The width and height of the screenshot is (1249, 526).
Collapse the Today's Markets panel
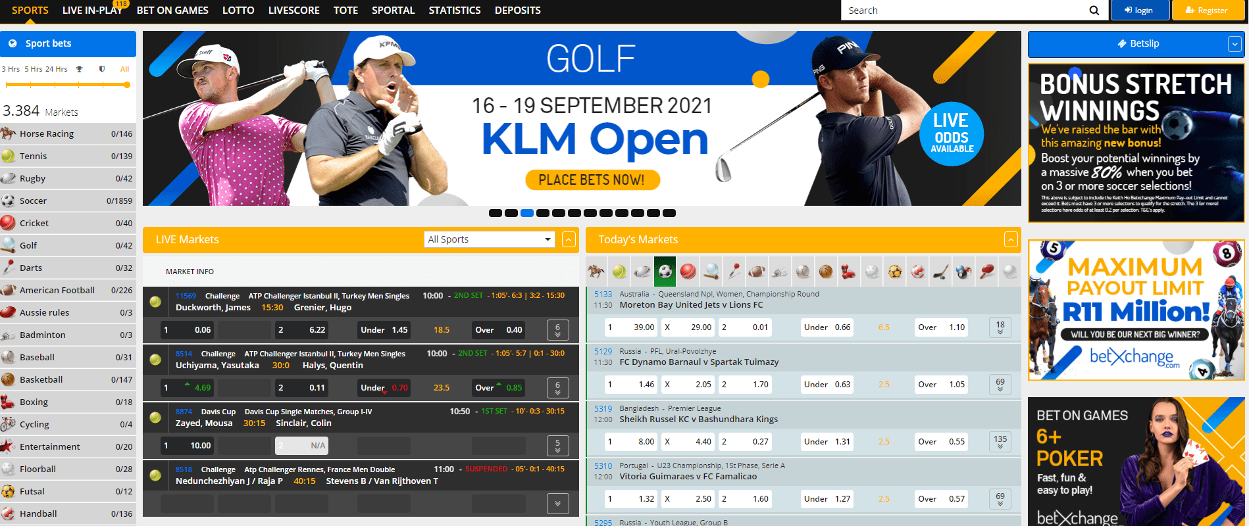[x=1011, y=239]
